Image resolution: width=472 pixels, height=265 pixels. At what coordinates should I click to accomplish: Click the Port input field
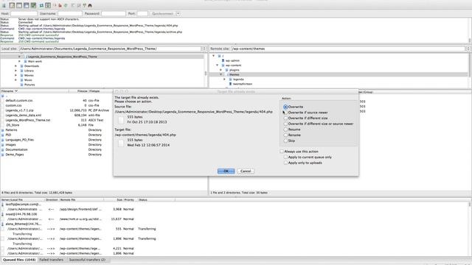(142, 13)
